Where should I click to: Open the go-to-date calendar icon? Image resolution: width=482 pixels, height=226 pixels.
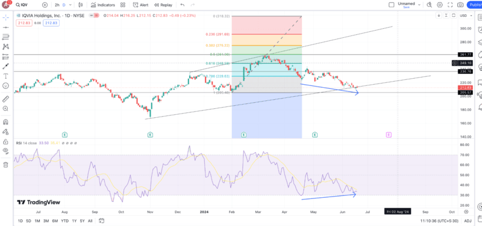coord(102,221)
